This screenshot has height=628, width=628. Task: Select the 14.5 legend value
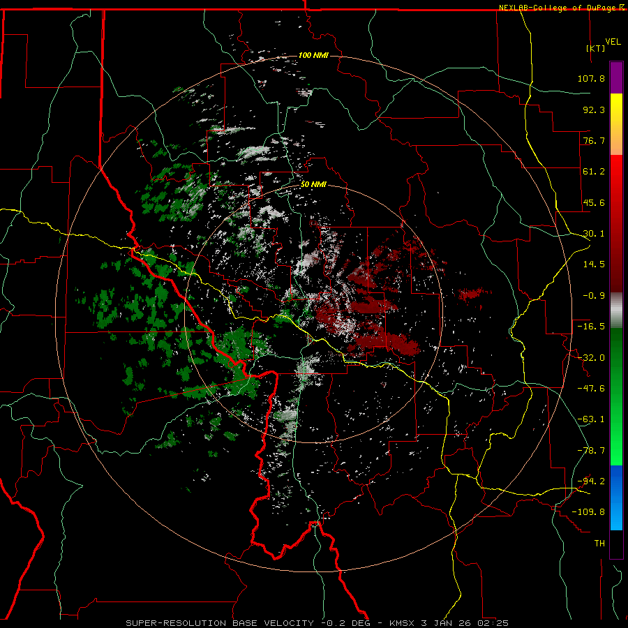click(x=594, y=264)
